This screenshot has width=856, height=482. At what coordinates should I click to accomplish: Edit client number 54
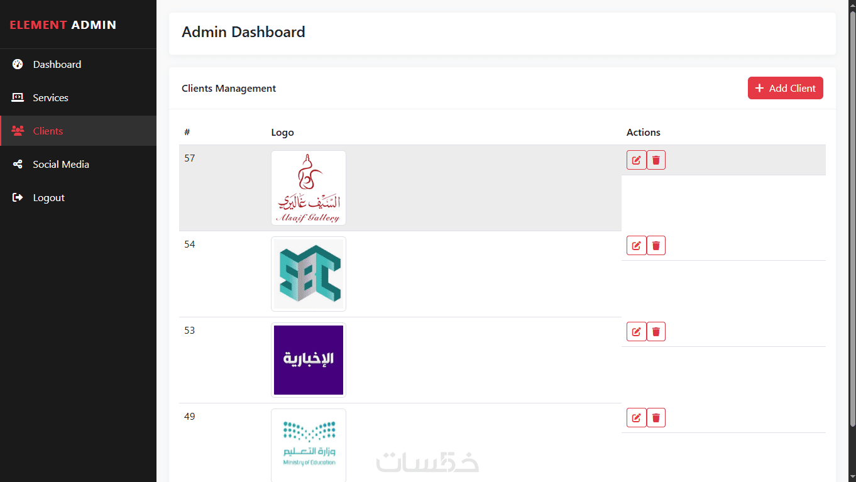tap(636, 246)
